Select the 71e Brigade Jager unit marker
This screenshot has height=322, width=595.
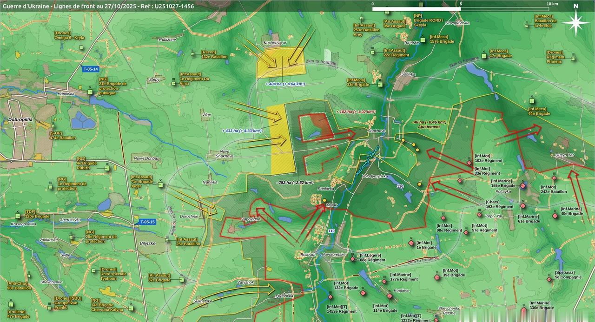(160, 184)
